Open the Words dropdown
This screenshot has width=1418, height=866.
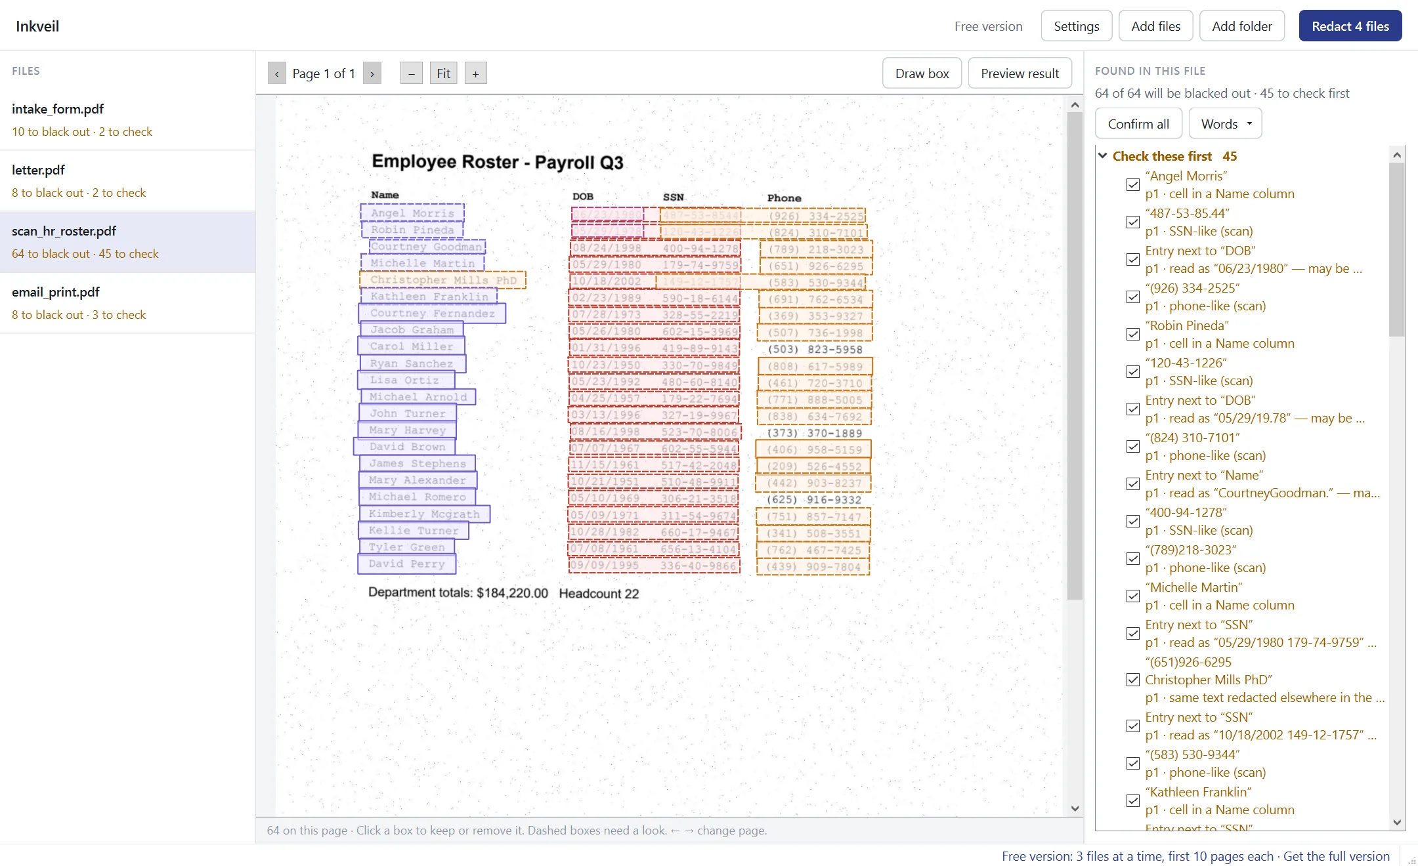coord(1226,124)
